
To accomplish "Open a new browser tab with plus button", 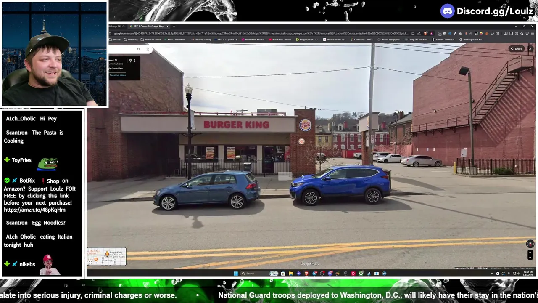I will 174,26.
